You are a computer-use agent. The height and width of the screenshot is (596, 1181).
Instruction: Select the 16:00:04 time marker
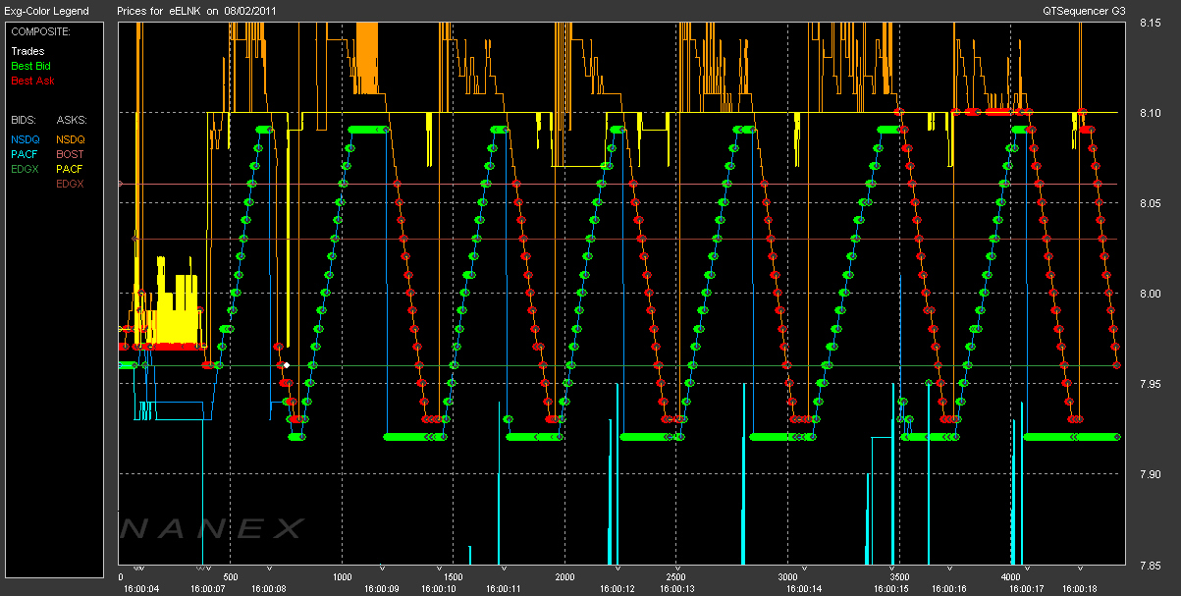click(x=140, y=588)
